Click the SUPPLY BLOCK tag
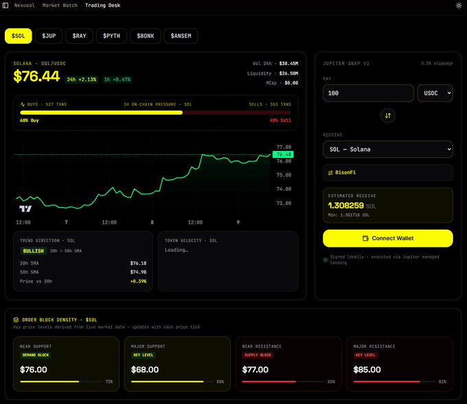 (258, 355)
